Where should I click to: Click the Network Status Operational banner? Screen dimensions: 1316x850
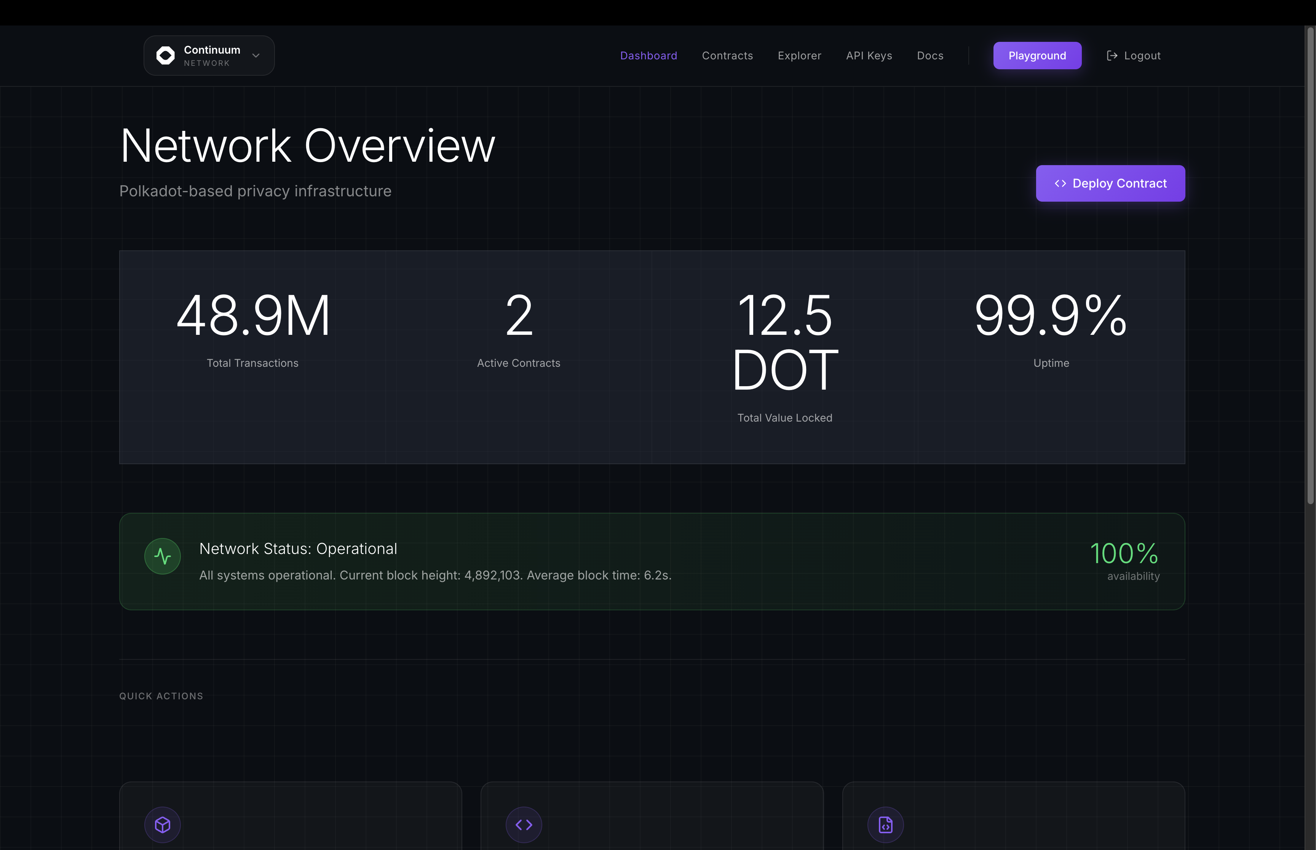(652, 561)
